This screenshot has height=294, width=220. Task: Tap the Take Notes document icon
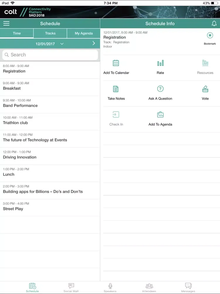coord(116,89)
